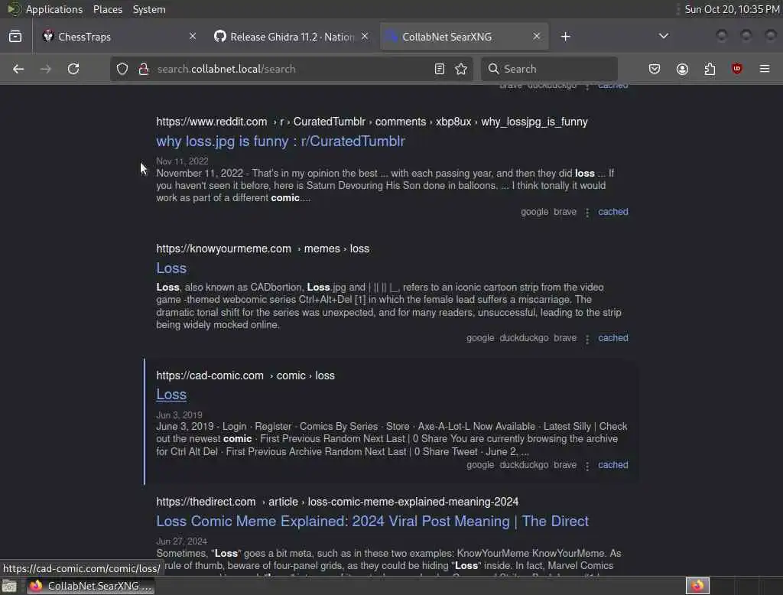Image resolution: width=783 pixels, height=595 pixels.
Task: Switch to the Release Ghidra 11.2 tab
Action: point(291,37)
